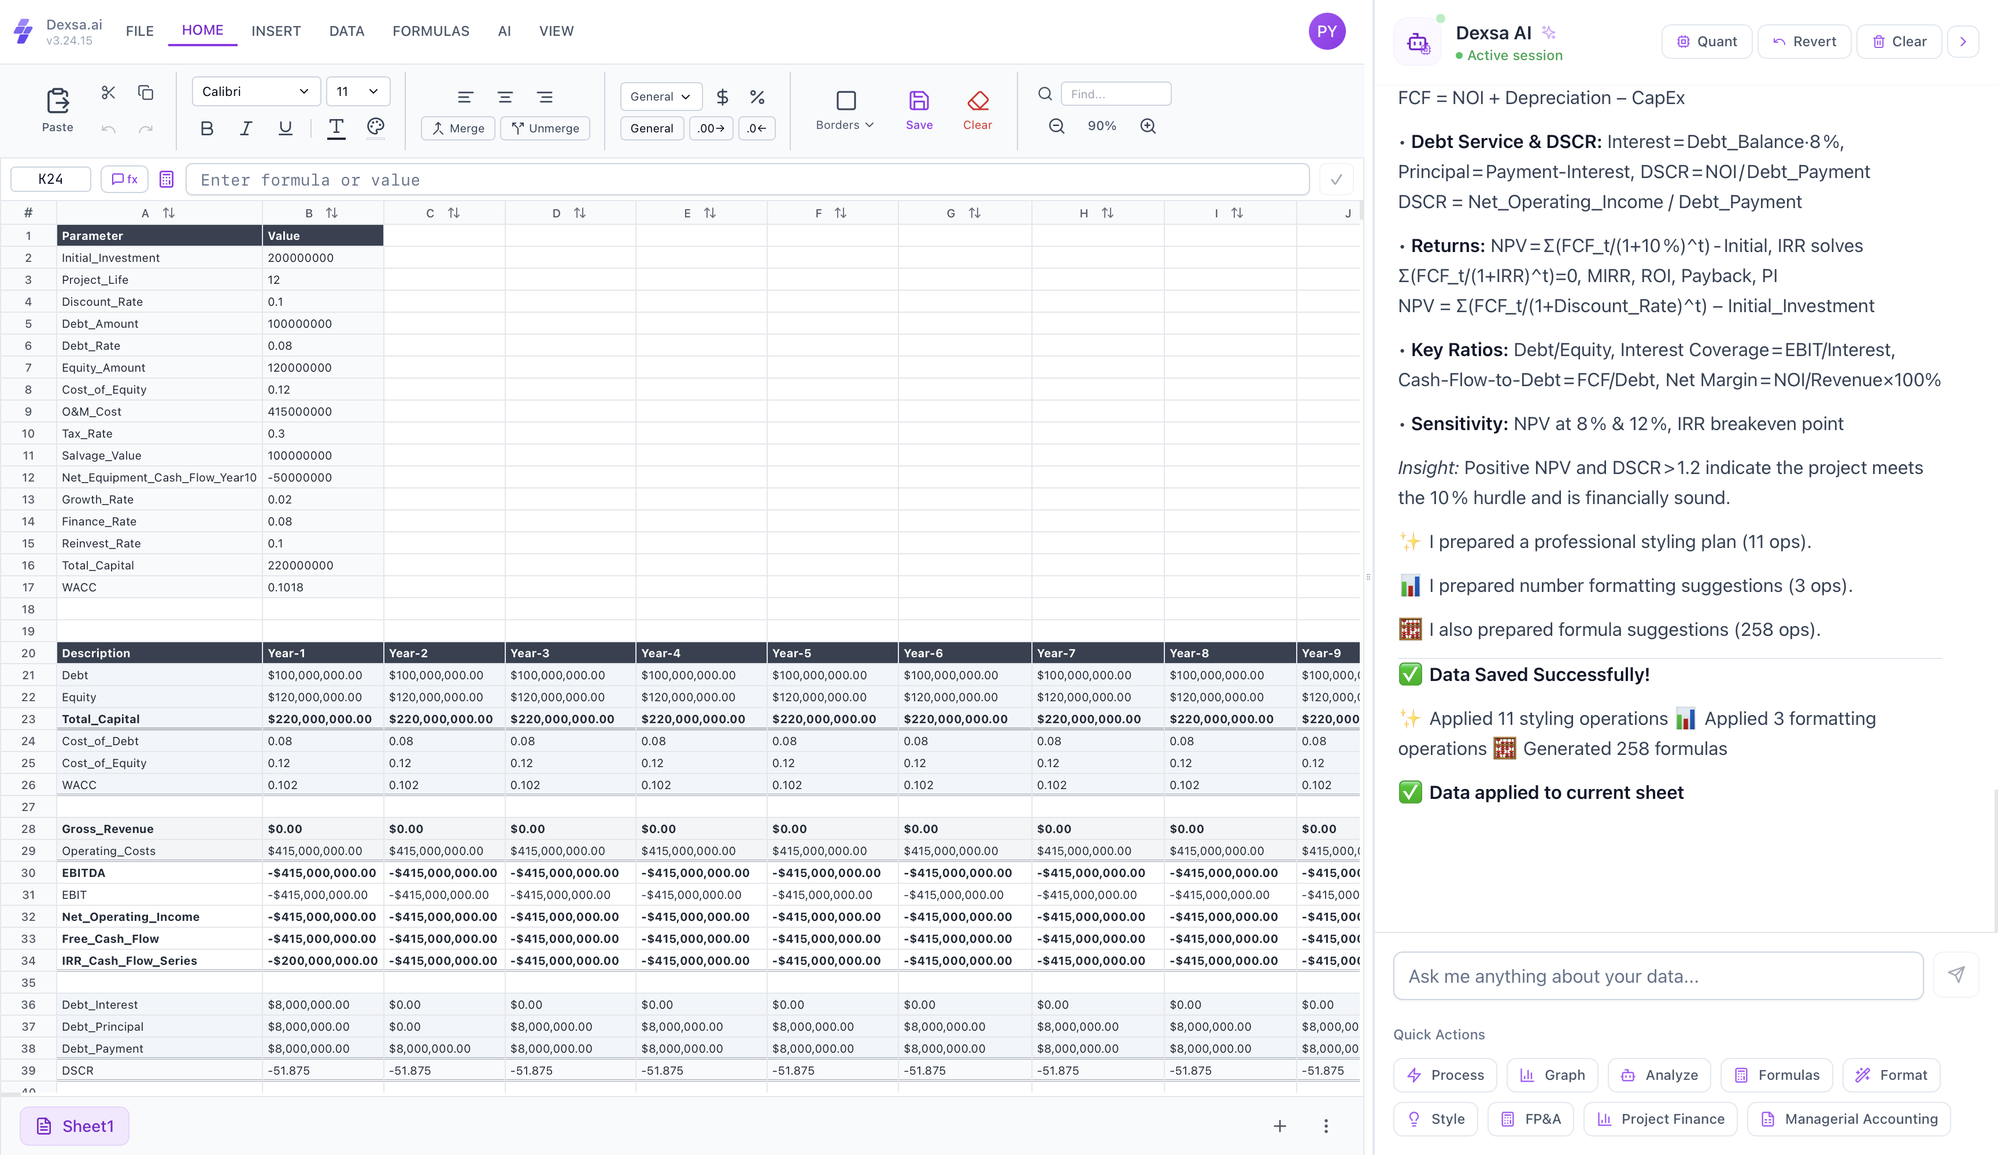Click the send message paper plane icon
The height and width of the screenshot is (1155, 1998).
pos(1956,974)
